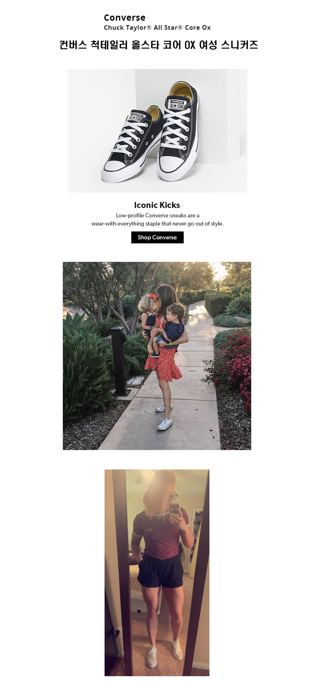
Task: Click the white sneakers on the sidewalk photo
Action: coord(164,417)
